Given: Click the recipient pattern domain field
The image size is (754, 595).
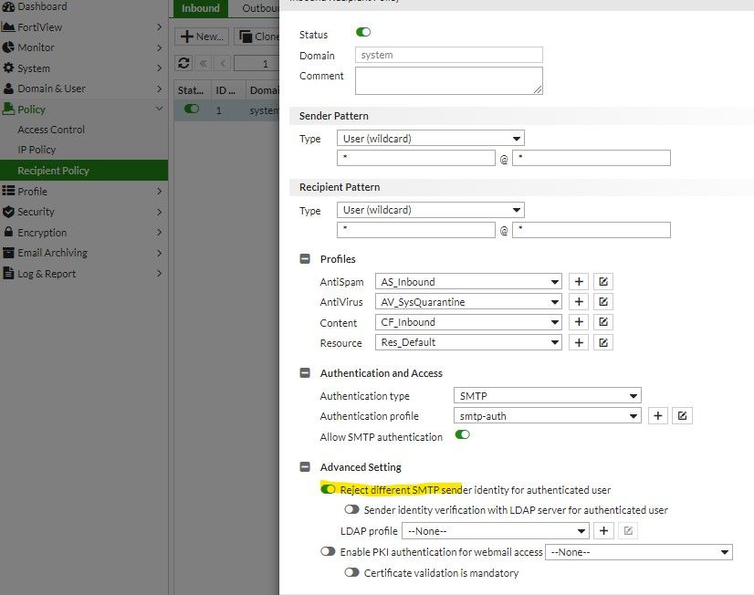Looking at the screenshot, I should pyautogui.click(x=591, y=230).
